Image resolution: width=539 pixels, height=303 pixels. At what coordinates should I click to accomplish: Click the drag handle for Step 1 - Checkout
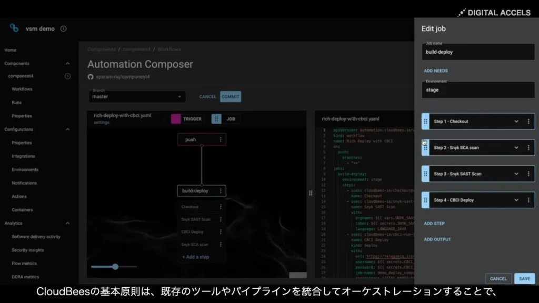point(425,122)
